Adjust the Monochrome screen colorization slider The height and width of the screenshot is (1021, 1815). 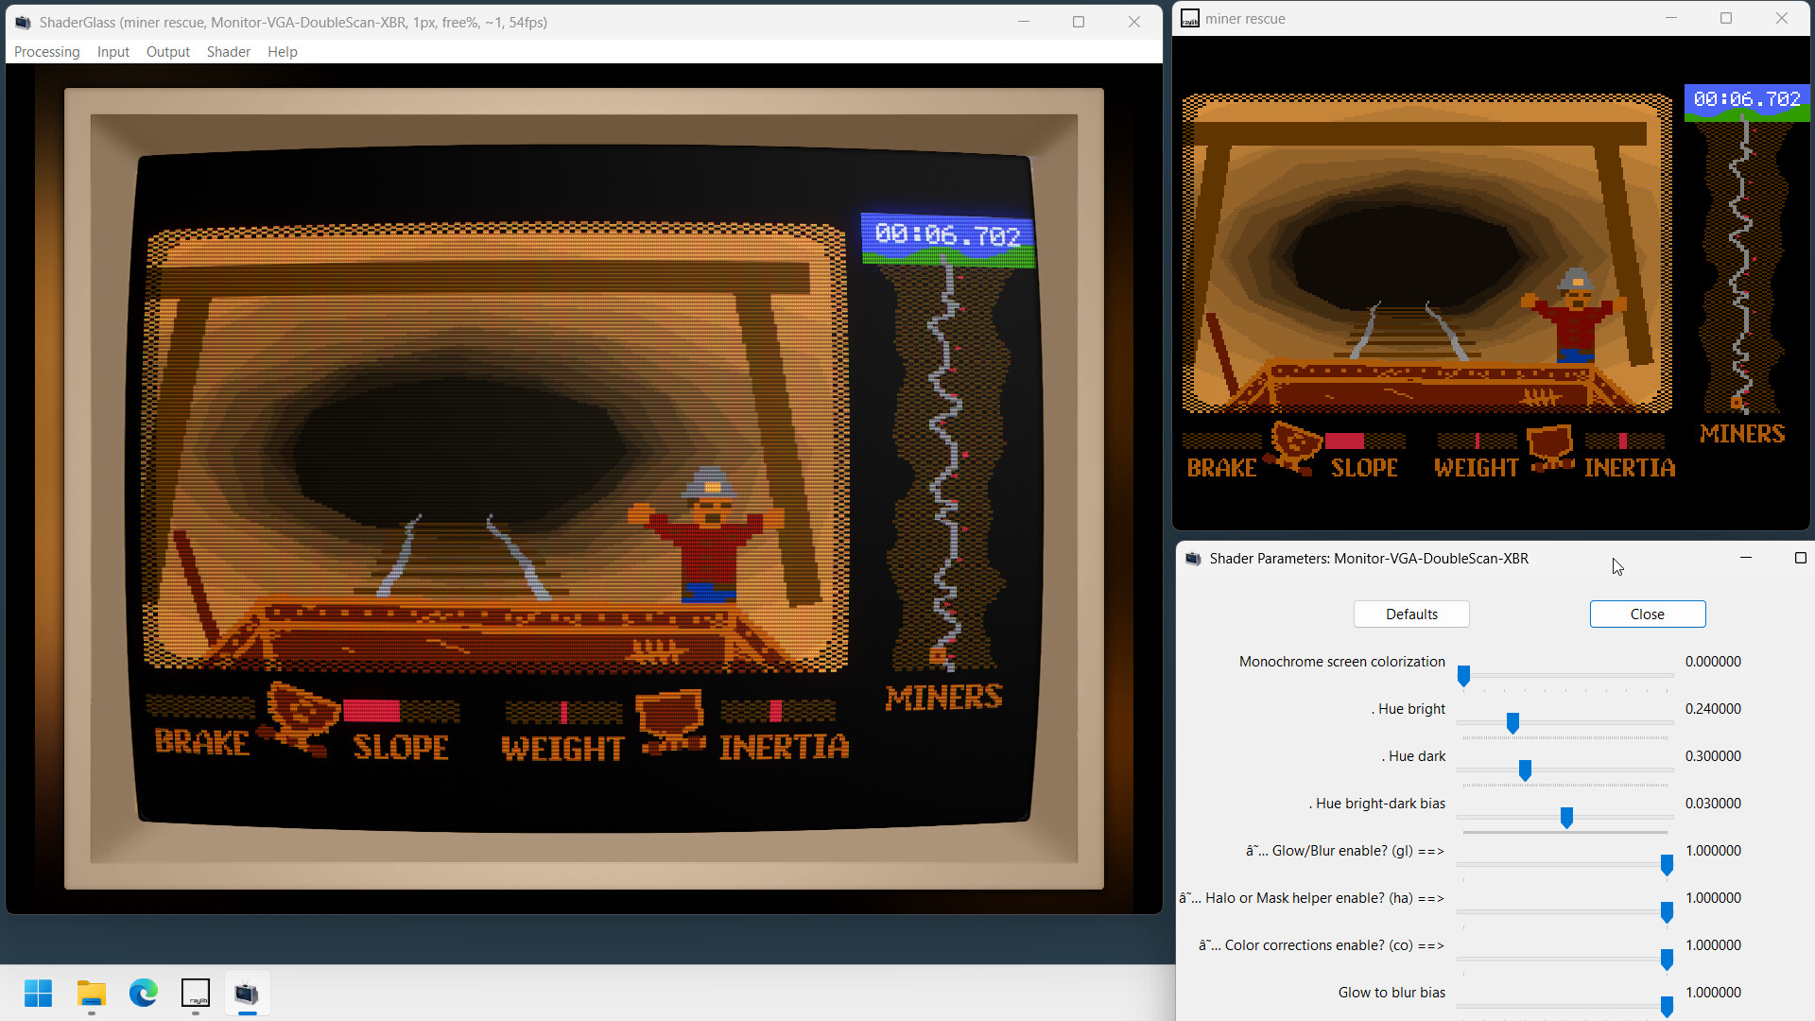[1464, 675]
